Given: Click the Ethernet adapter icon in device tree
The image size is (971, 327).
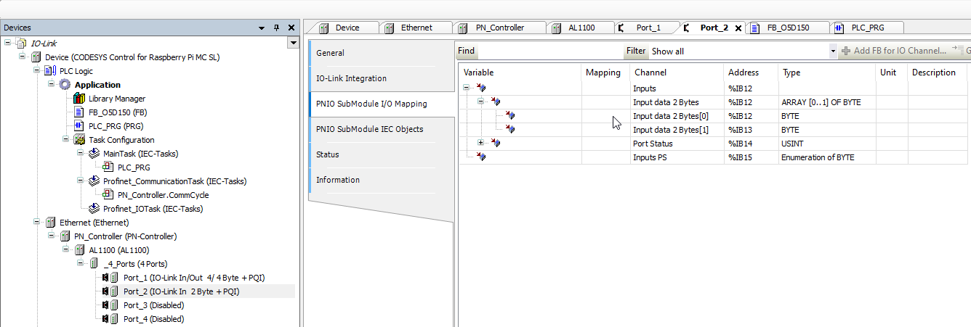Looking at the screenshot, I should (x=50, y=223).
